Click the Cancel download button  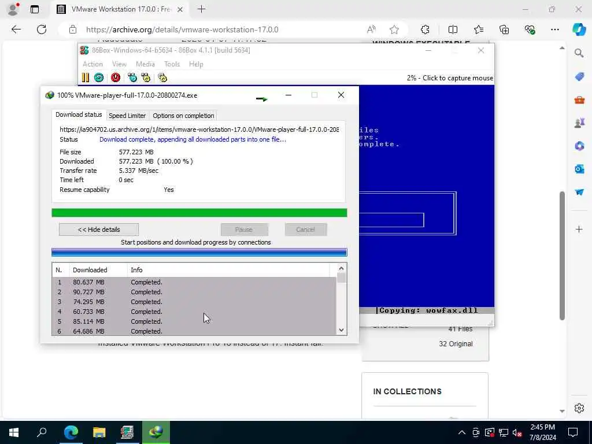coord(306,230)
